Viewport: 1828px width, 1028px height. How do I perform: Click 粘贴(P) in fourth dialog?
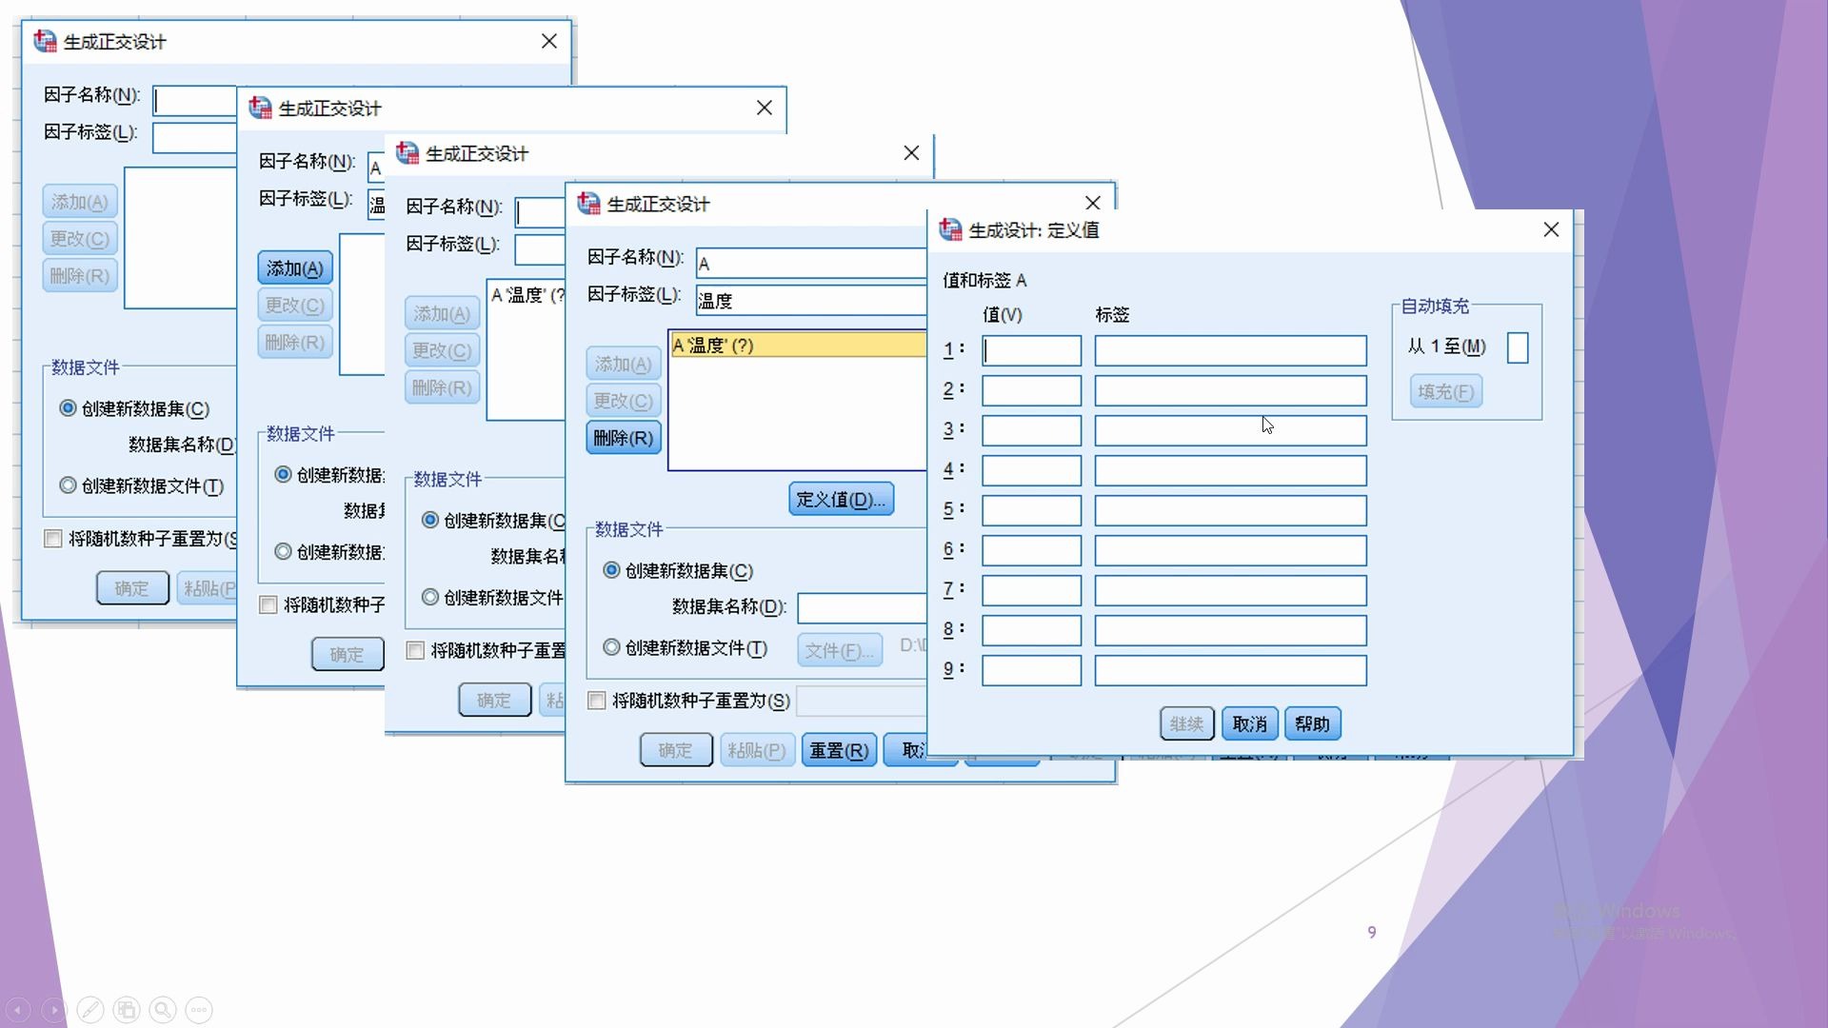[757, 750]
